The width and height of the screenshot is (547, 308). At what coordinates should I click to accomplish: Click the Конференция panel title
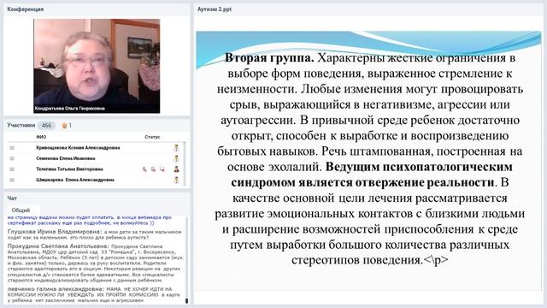tap(25, 9)
